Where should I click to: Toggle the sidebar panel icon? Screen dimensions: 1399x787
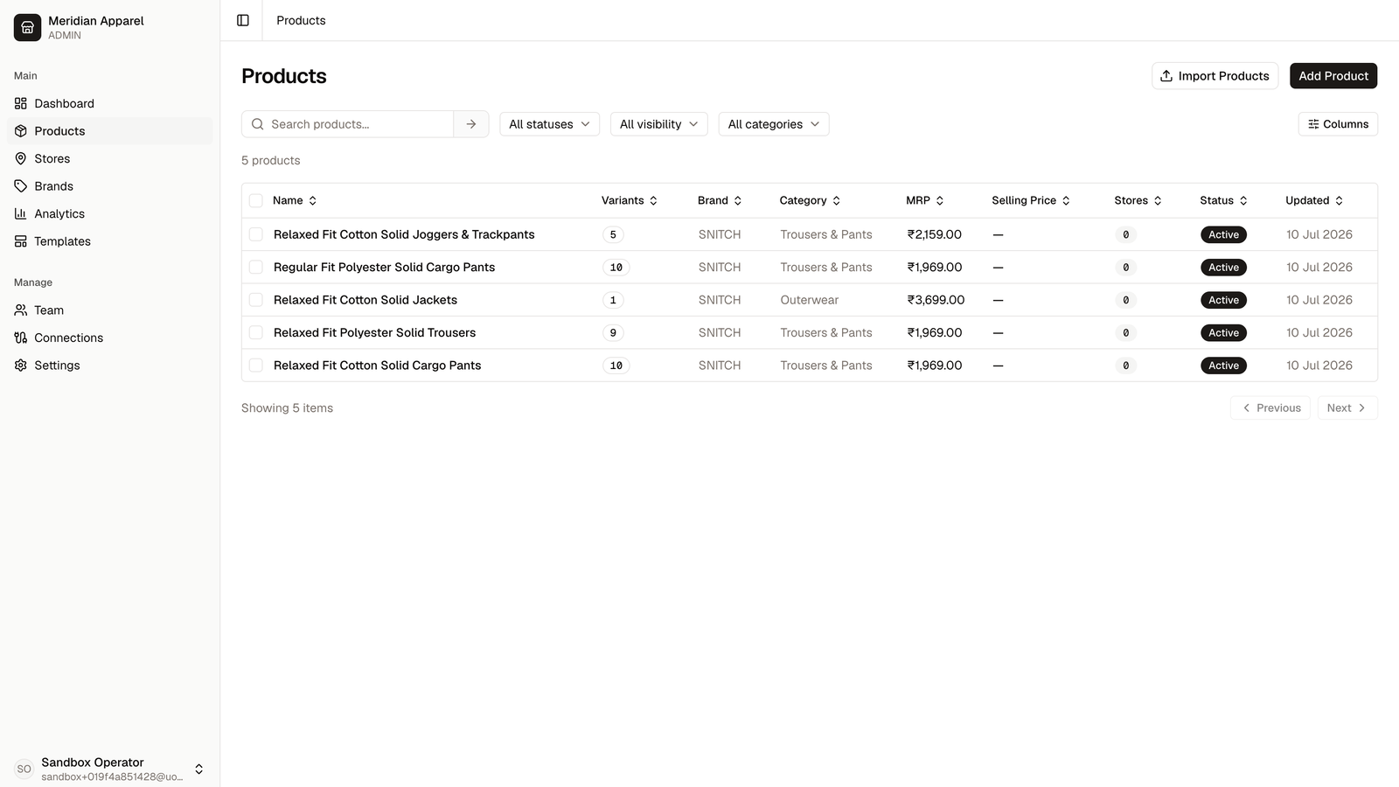click(243, 20)
